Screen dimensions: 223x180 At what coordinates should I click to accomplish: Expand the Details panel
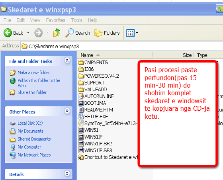[x=67, y=173]
